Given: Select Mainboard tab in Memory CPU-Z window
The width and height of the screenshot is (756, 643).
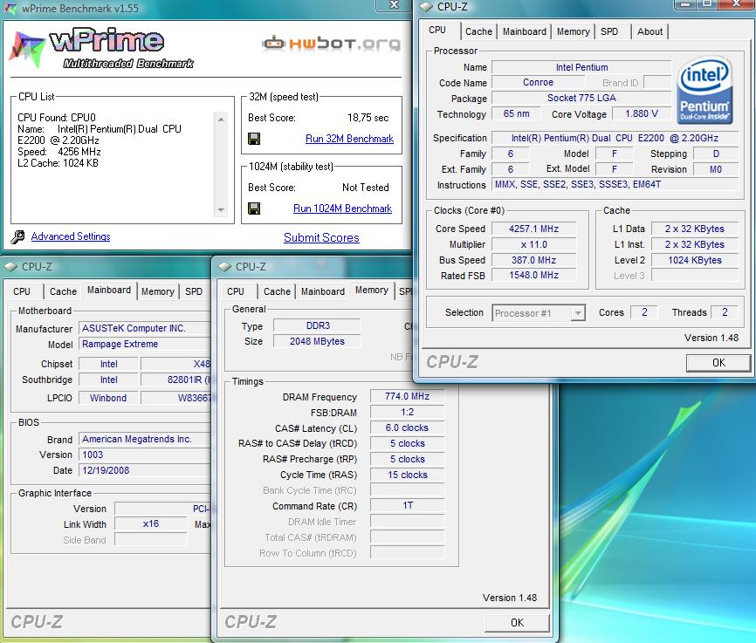Looking at the screenshot, I should tap(322, 291).
